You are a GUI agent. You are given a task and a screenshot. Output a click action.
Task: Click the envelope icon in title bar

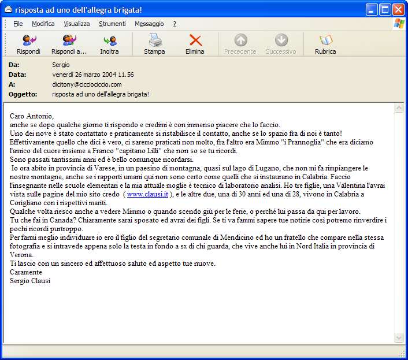[x=8, y=10]
